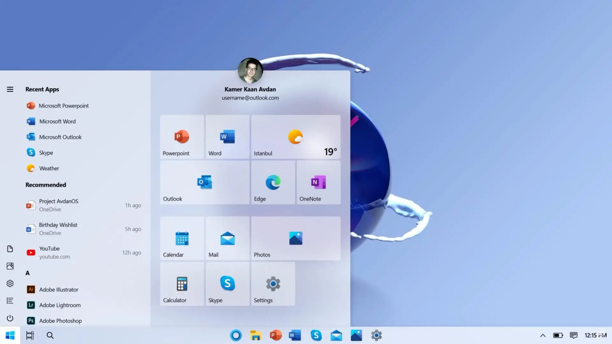Screen dimensions: 612x344
Task: Open the Outlook wide tile
Action: (x=205, y=183)
